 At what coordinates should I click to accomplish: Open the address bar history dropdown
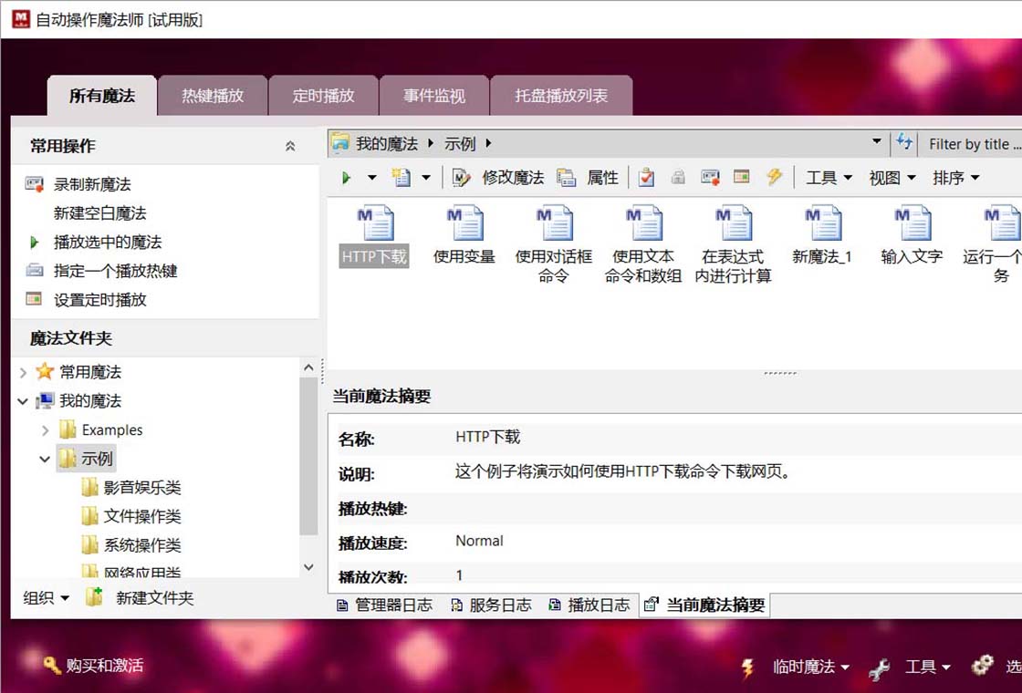(x=877, y=142)
